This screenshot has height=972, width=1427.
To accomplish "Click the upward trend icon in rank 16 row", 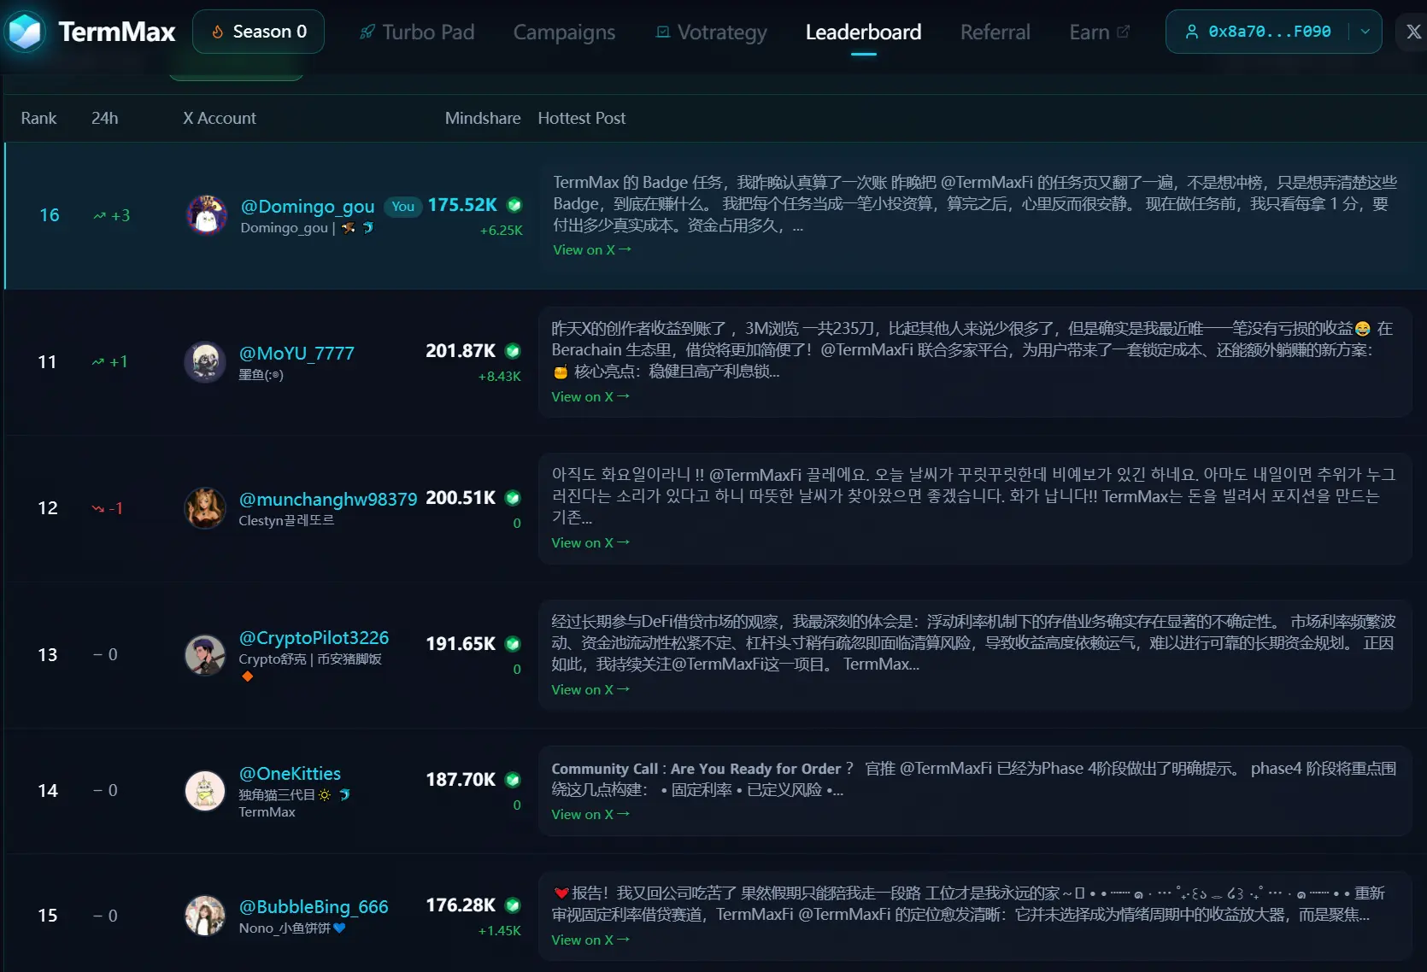I will 99,215.
